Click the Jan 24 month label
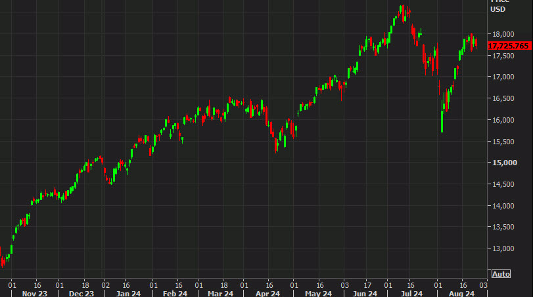This screenshot has height=297, width=533. [x=128, y=293]
